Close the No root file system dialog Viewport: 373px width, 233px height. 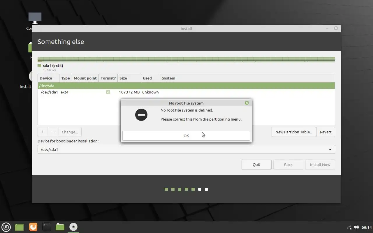(247, 103)
